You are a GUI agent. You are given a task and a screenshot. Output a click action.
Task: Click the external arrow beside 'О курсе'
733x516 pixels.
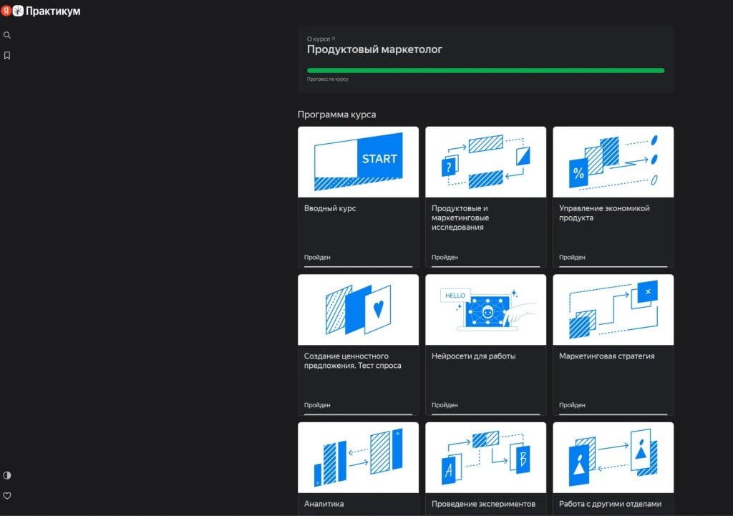(333, 39)
